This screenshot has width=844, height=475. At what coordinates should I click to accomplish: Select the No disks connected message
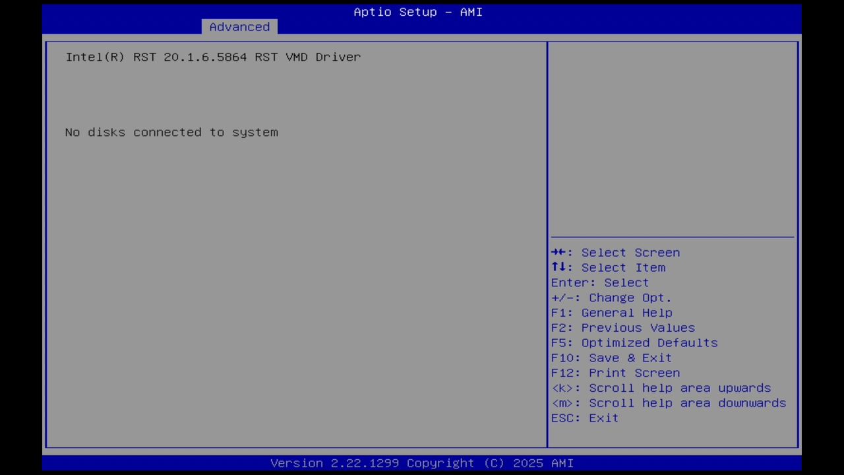pyautogui.click(x=171, y=132)
